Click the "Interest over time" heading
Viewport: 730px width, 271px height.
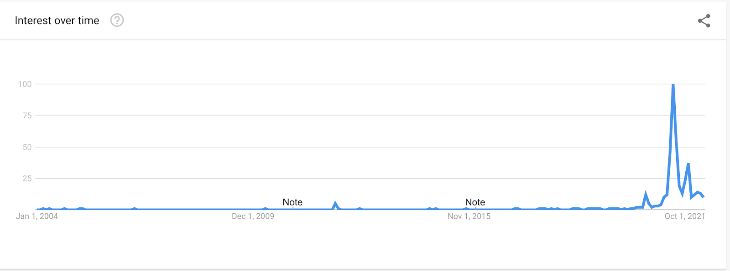tap(57, 20)
